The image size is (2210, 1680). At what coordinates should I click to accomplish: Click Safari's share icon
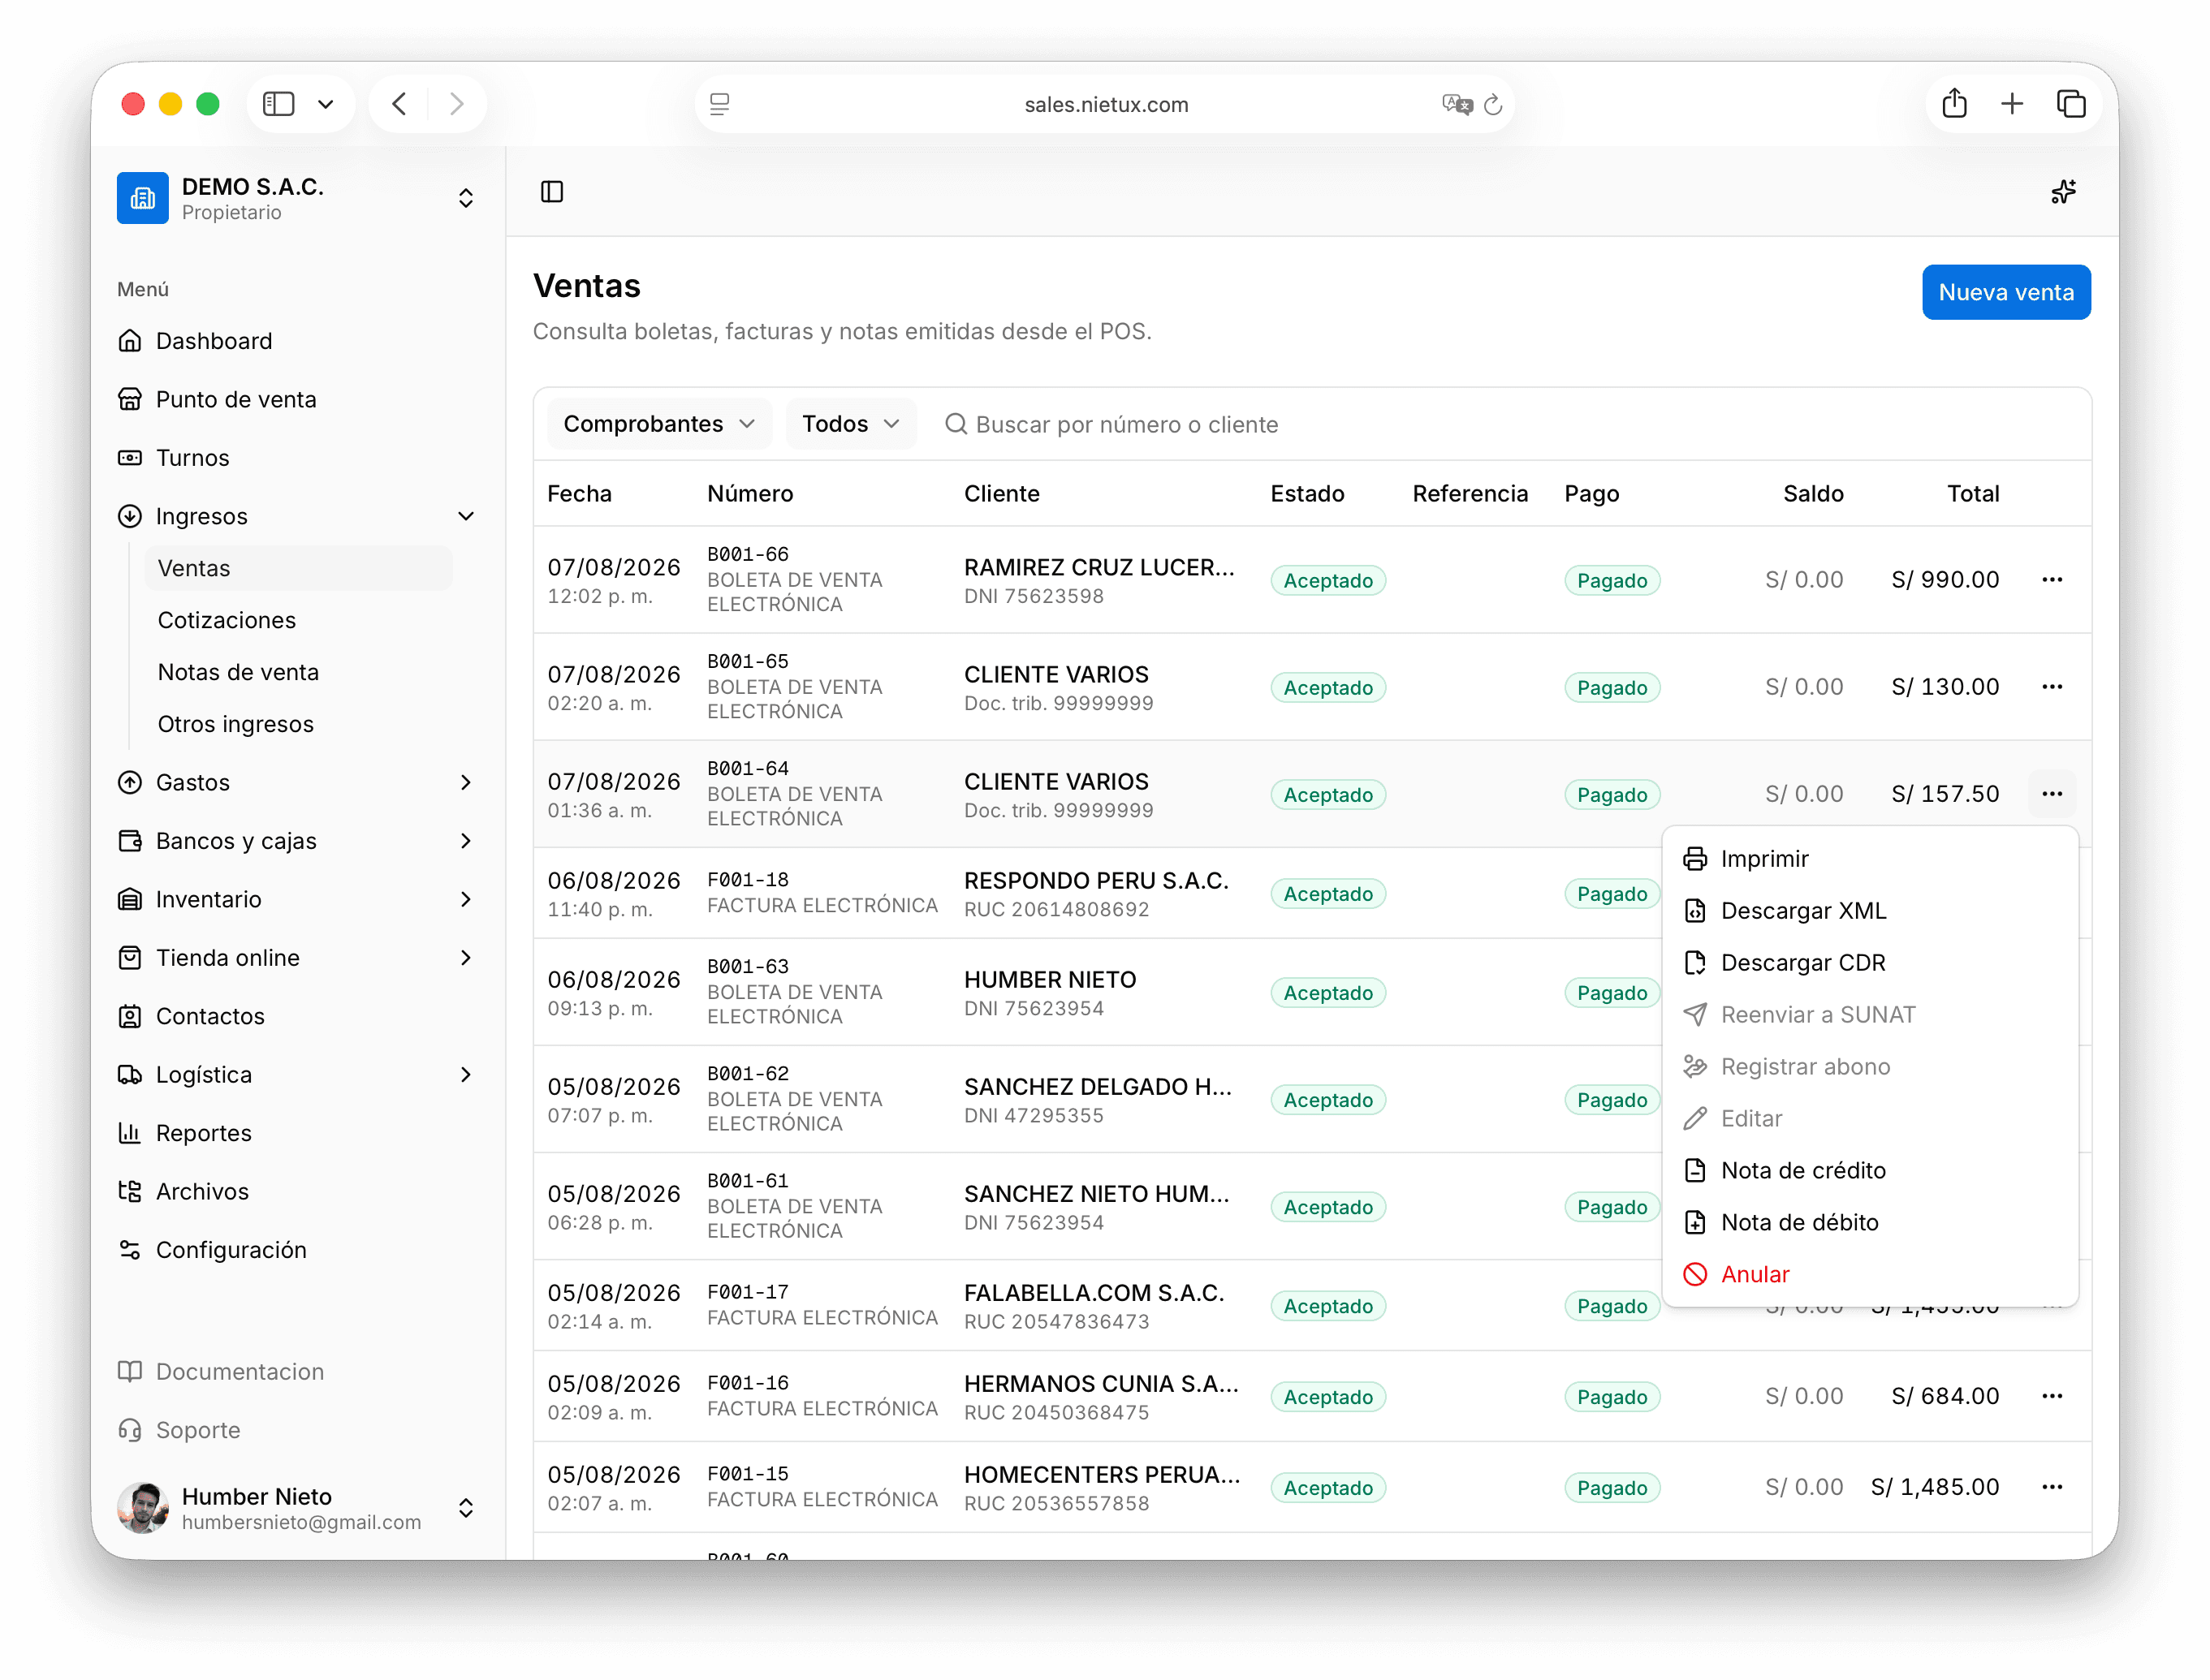coord(1954,104)
